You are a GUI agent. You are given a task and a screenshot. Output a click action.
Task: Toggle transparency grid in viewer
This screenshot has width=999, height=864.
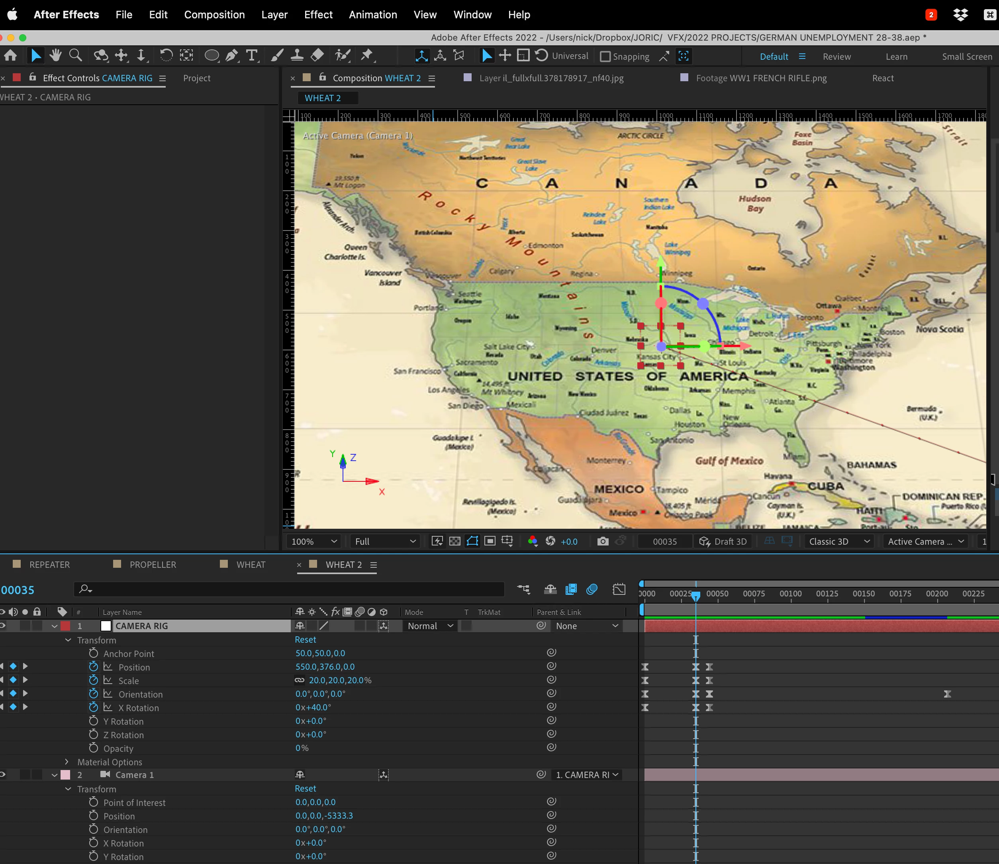coord(454,541)
